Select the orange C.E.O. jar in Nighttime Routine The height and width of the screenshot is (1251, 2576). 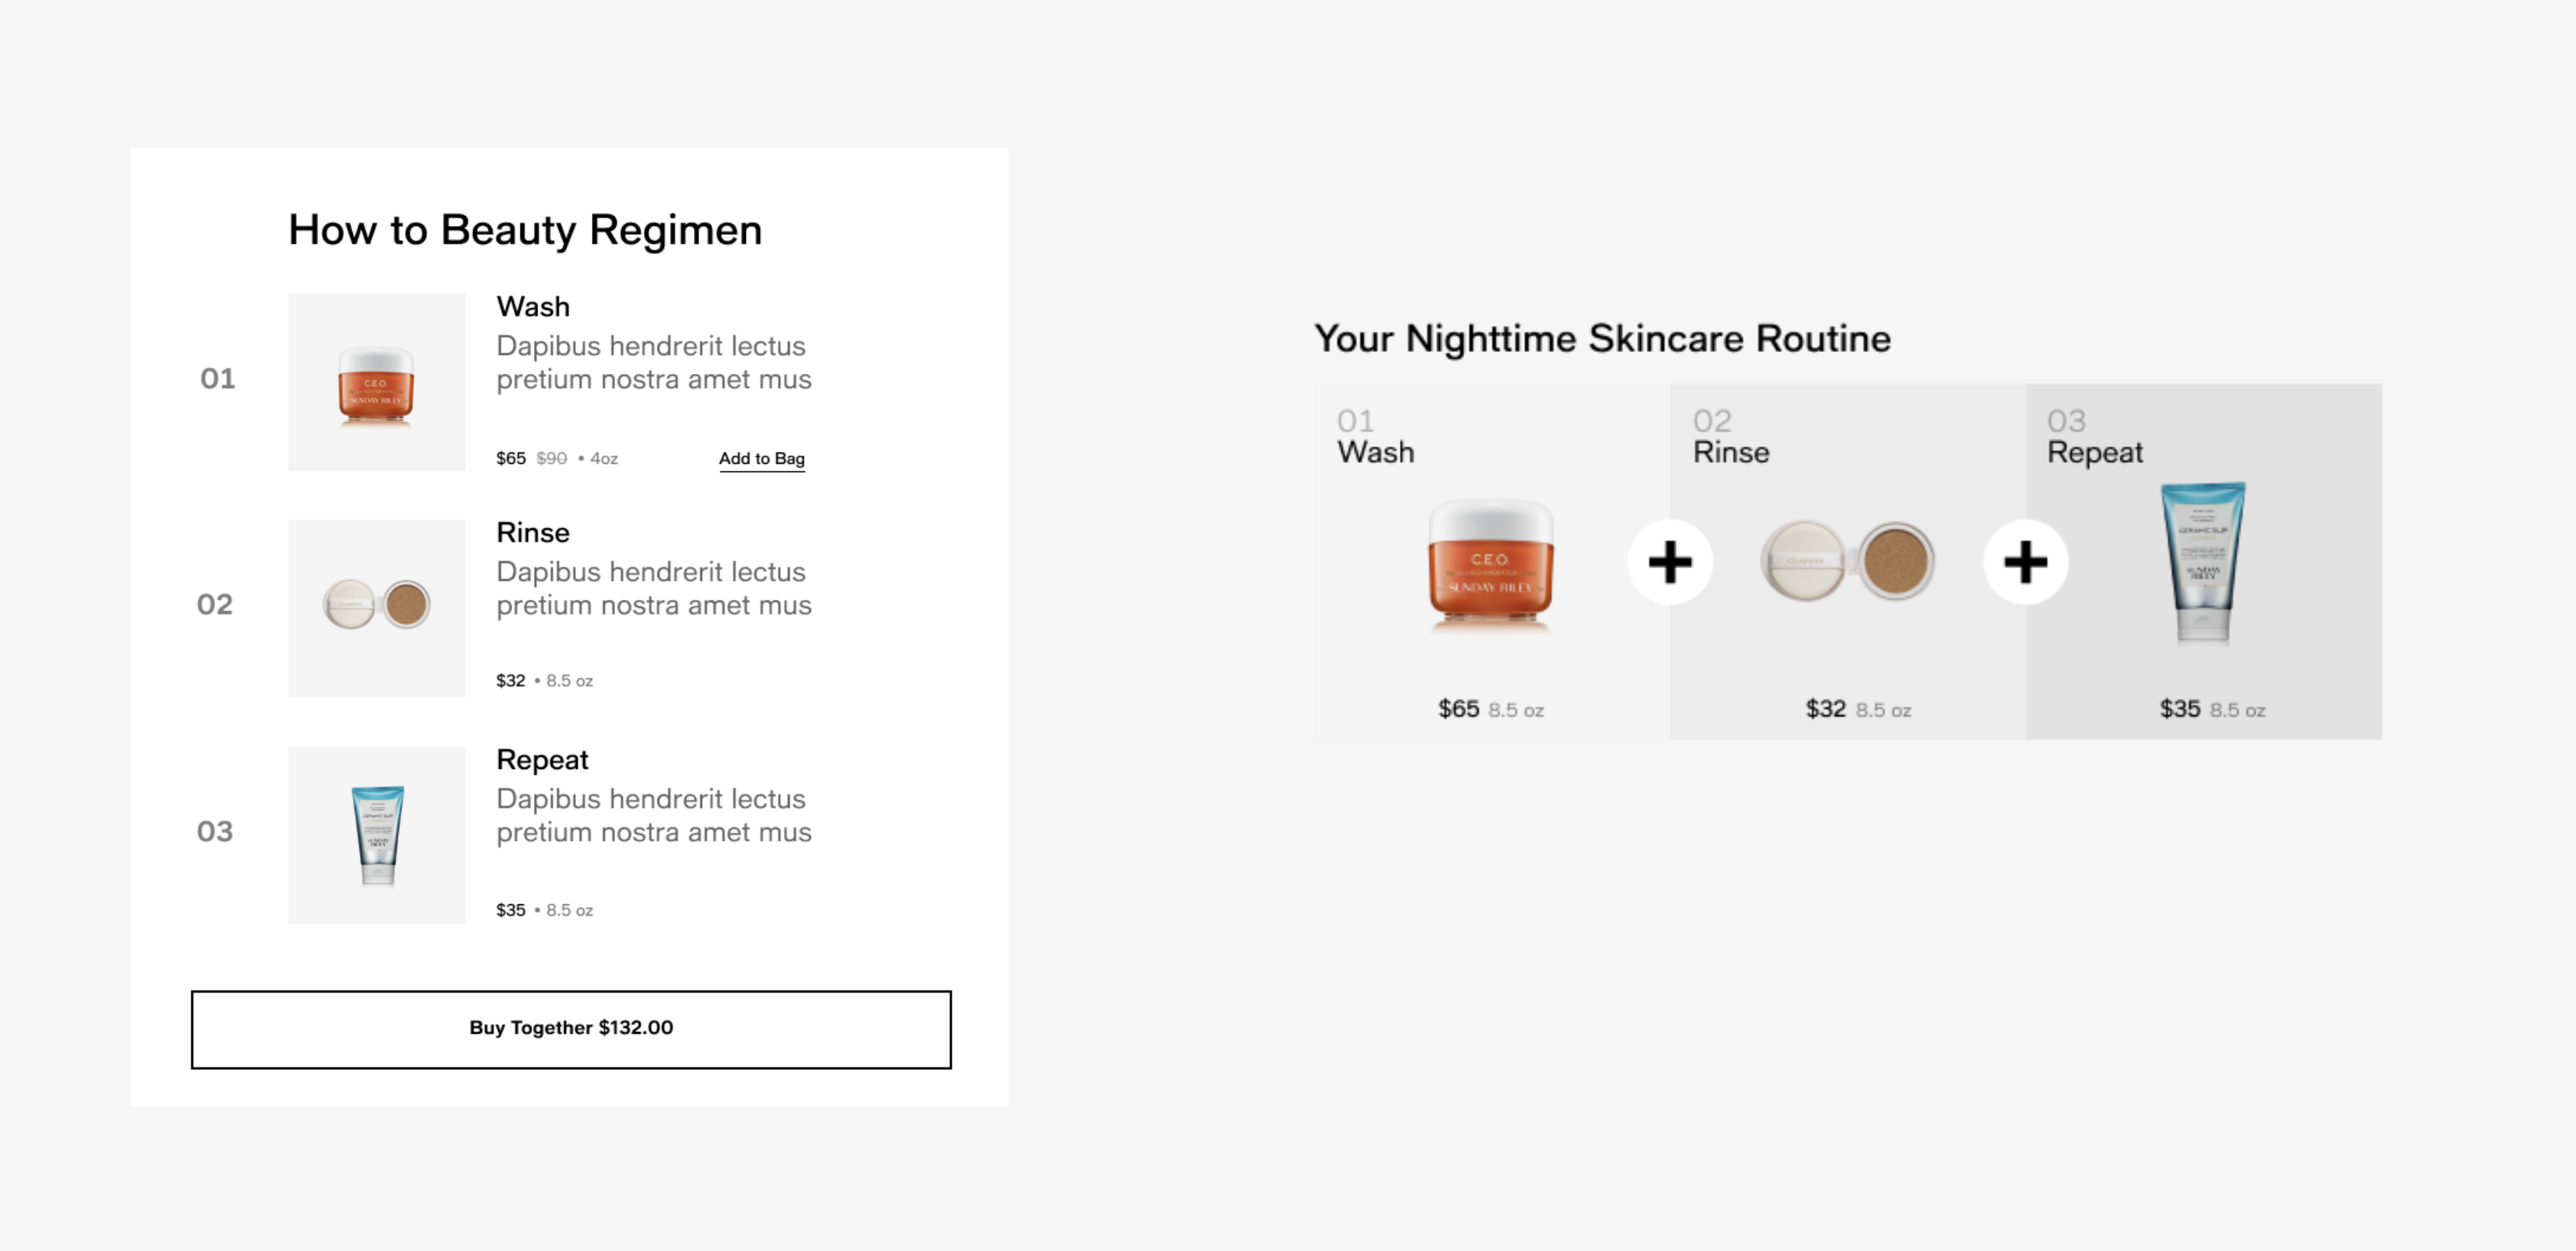coord(1490,564)
